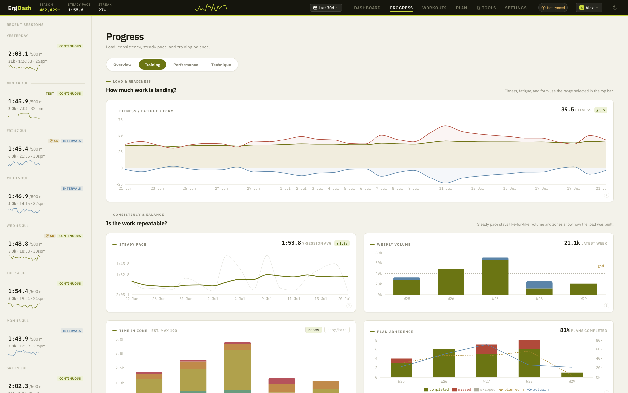Click the Not synced warning icon
Viewport: 628px width, 393px height.
543,8
